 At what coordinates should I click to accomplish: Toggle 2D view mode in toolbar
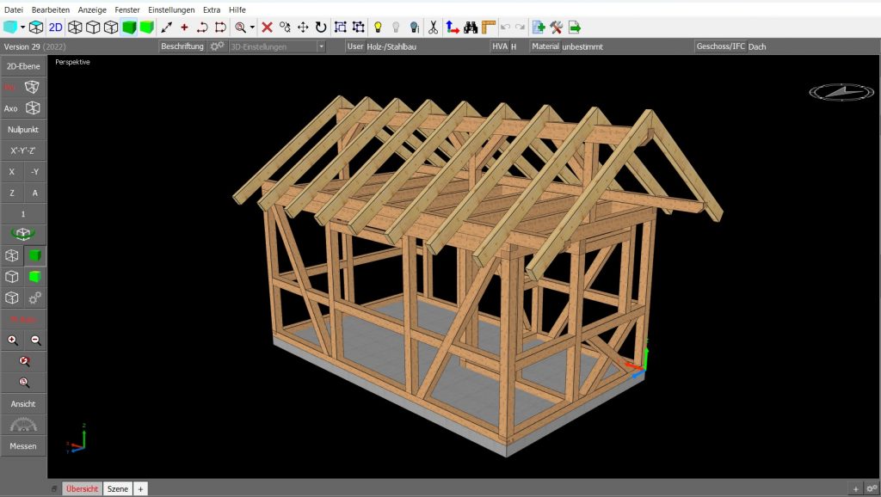coord(55,27)
